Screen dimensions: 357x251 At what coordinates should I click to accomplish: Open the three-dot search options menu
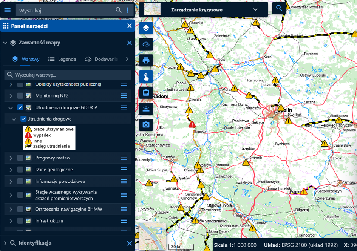click(128, 10)
